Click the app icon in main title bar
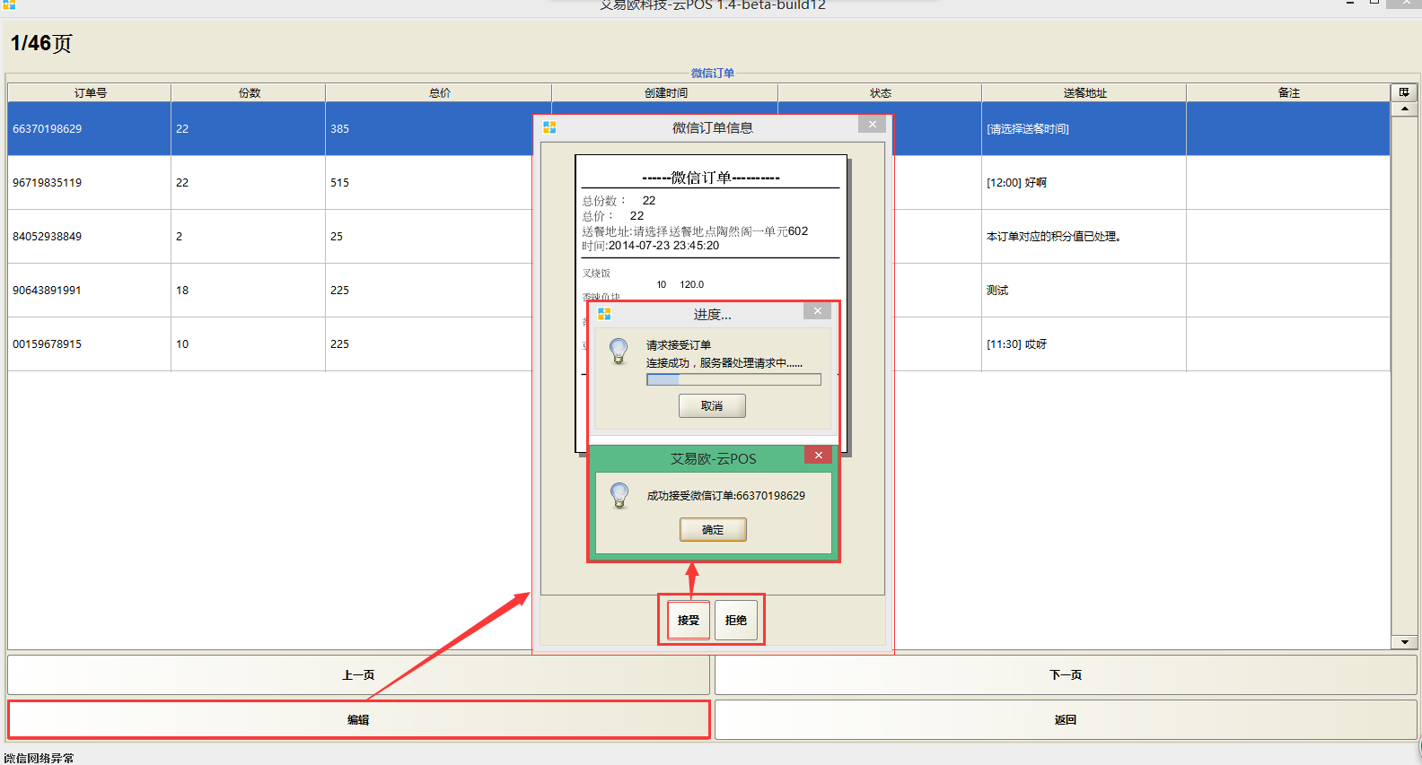This screenshot has height=765, width=1422. (x=8, y=4)
